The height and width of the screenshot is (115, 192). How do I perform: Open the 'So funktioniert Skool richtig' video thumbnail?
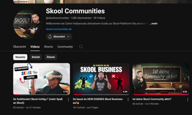coord(42,79)
